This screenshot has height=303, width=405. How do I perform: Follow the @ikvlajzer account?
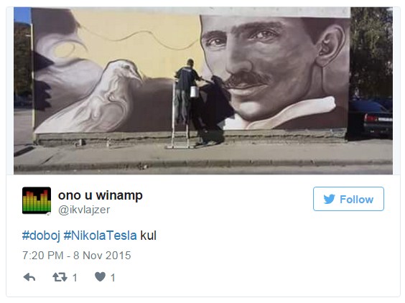click(x=348, y=199)
